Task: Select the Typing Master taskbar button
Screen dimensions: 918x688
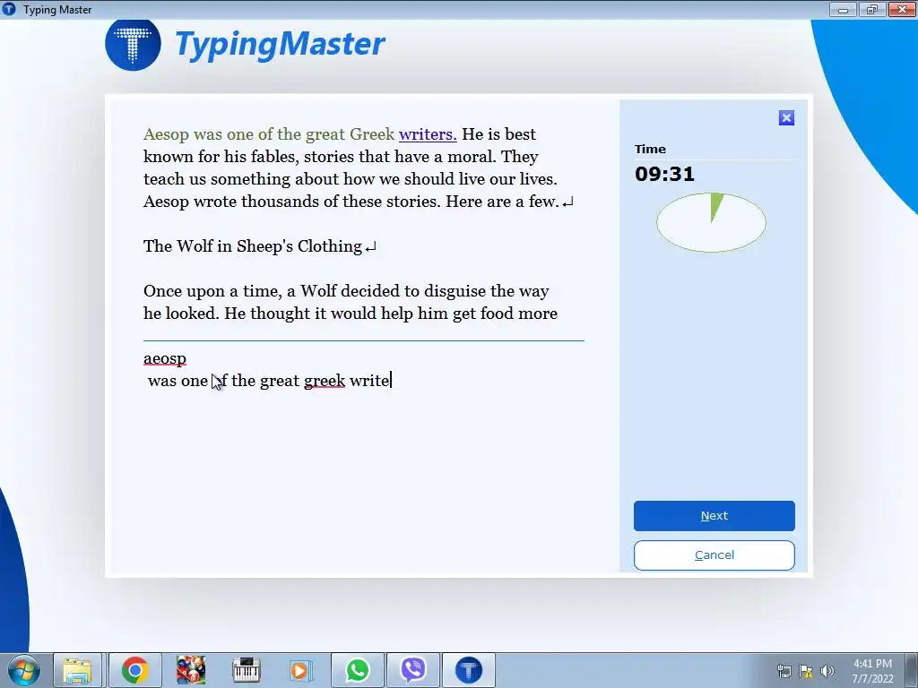Action: coord(468,670)
